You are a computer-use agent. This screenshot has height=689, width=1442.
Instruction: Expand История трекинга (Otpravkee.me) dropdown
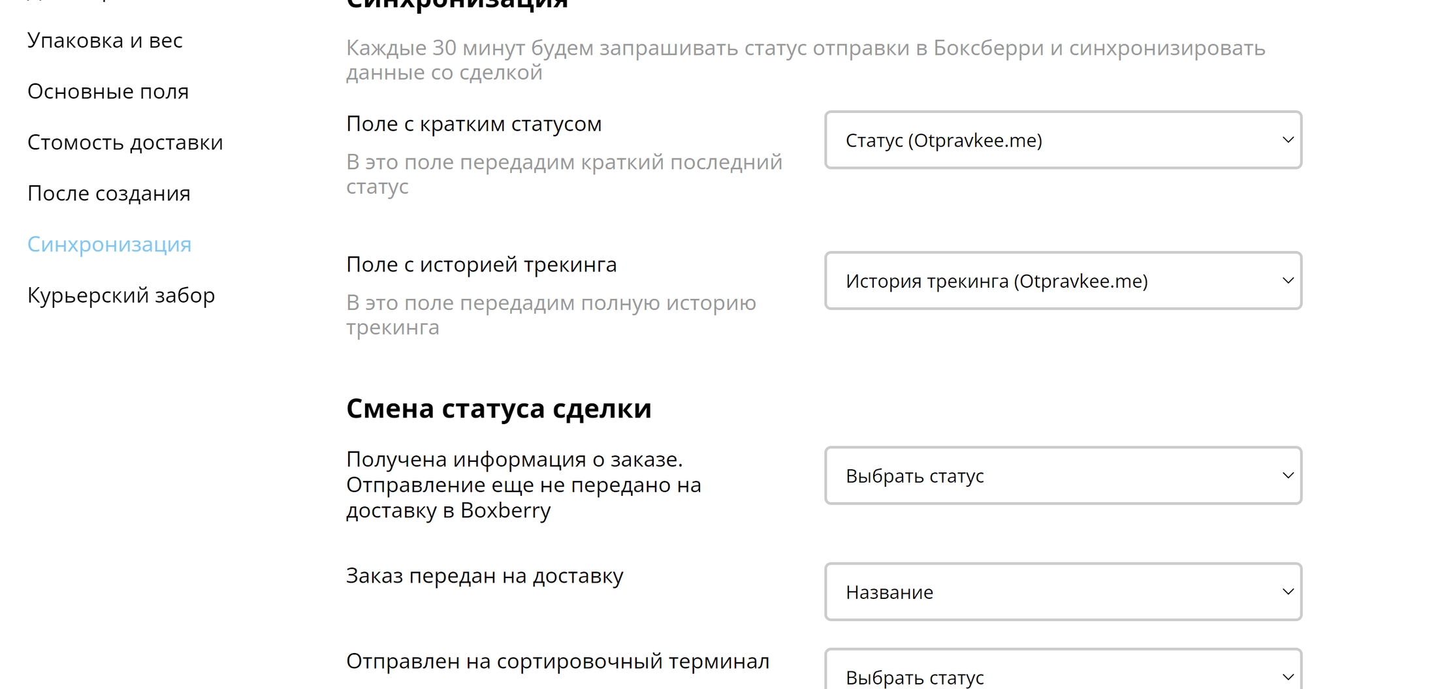pos(1063,281)
